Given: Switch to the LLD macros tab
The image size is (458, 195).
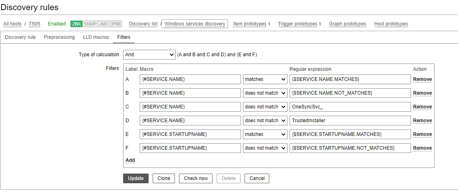Looking at the screenshot, I should [96, 37].
